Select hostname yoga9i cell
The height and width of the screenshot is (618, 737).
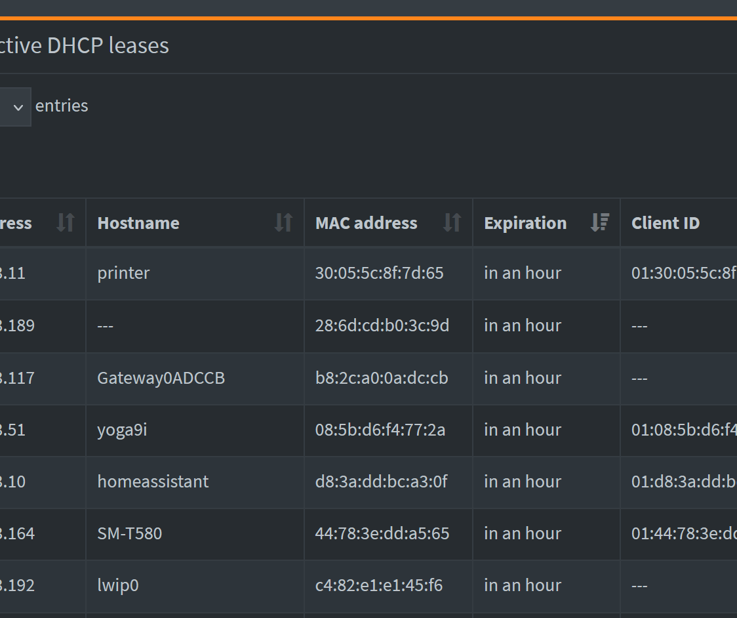coord(195,430)
